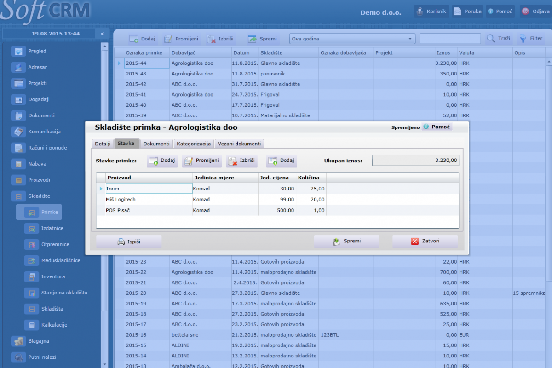
Task: Open Međuskladišnice under Skladište
Action: 53,260
